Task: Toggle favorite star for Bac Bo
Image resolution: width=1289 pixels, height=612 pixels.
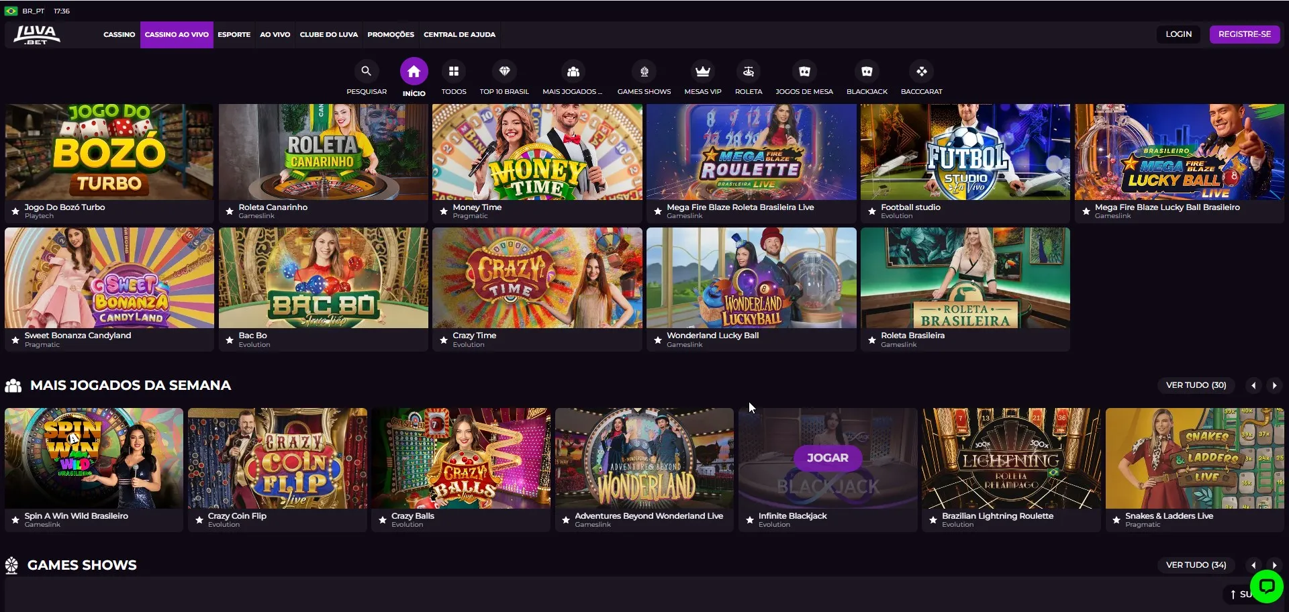Action: click(230, 340)
